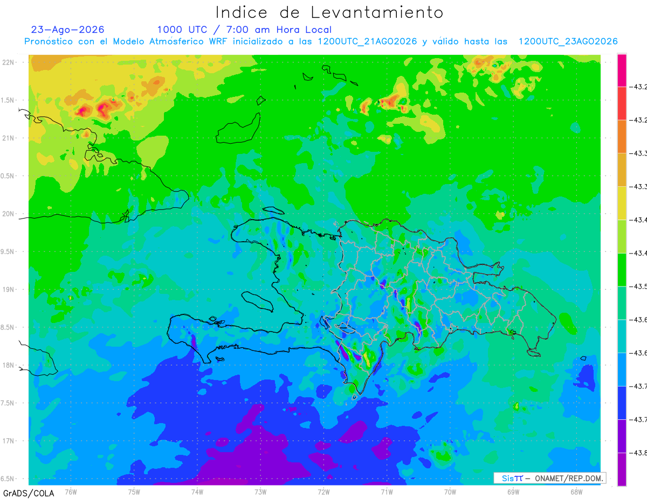The width and height of the screenshot is (647, 499).
Task: Click the "68W" longitude label
Action: [x=576, y=491]
